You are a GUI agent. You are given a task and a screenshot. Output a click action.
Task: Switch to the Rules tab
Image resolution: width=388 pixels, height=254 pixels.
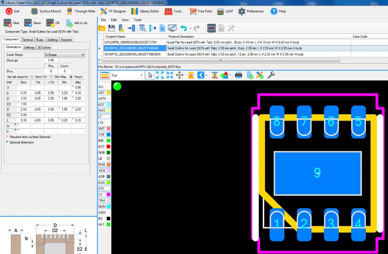pos(40,40)
